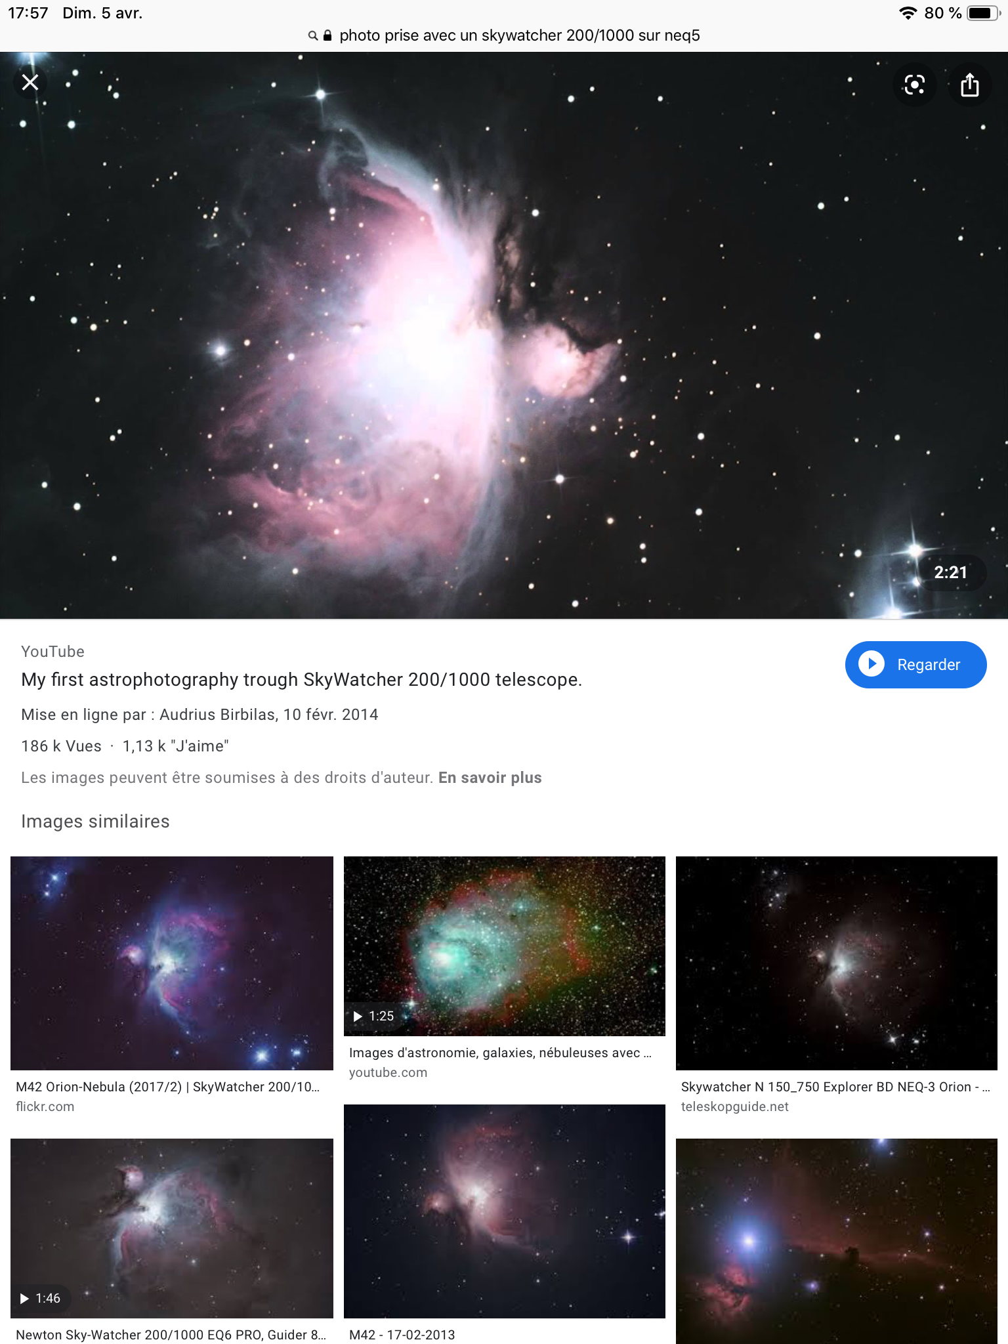Open the M42 - 17-02-2013 thumbnail
Viewport: 1008px width, 1344px height.
tap(504, 1211)
